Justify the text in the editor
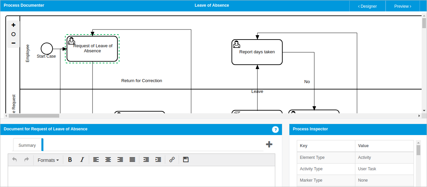Screen dimensions: 427x187 coord(132,160)
